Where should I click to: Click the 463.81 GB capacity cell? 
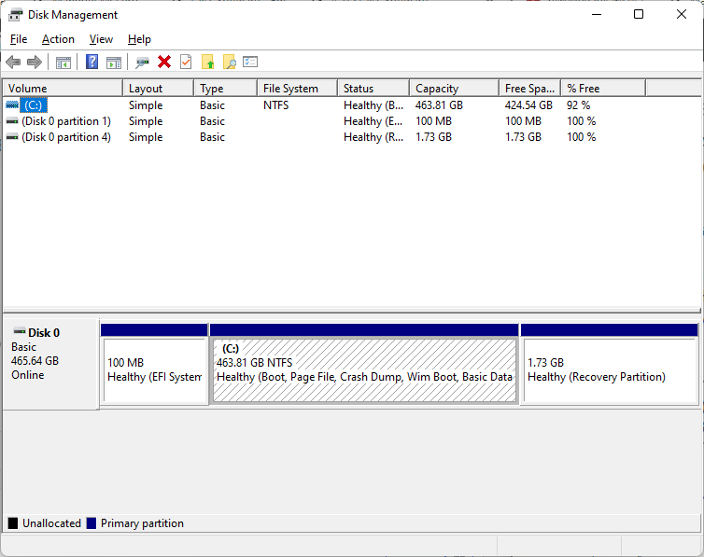[439, 104]
